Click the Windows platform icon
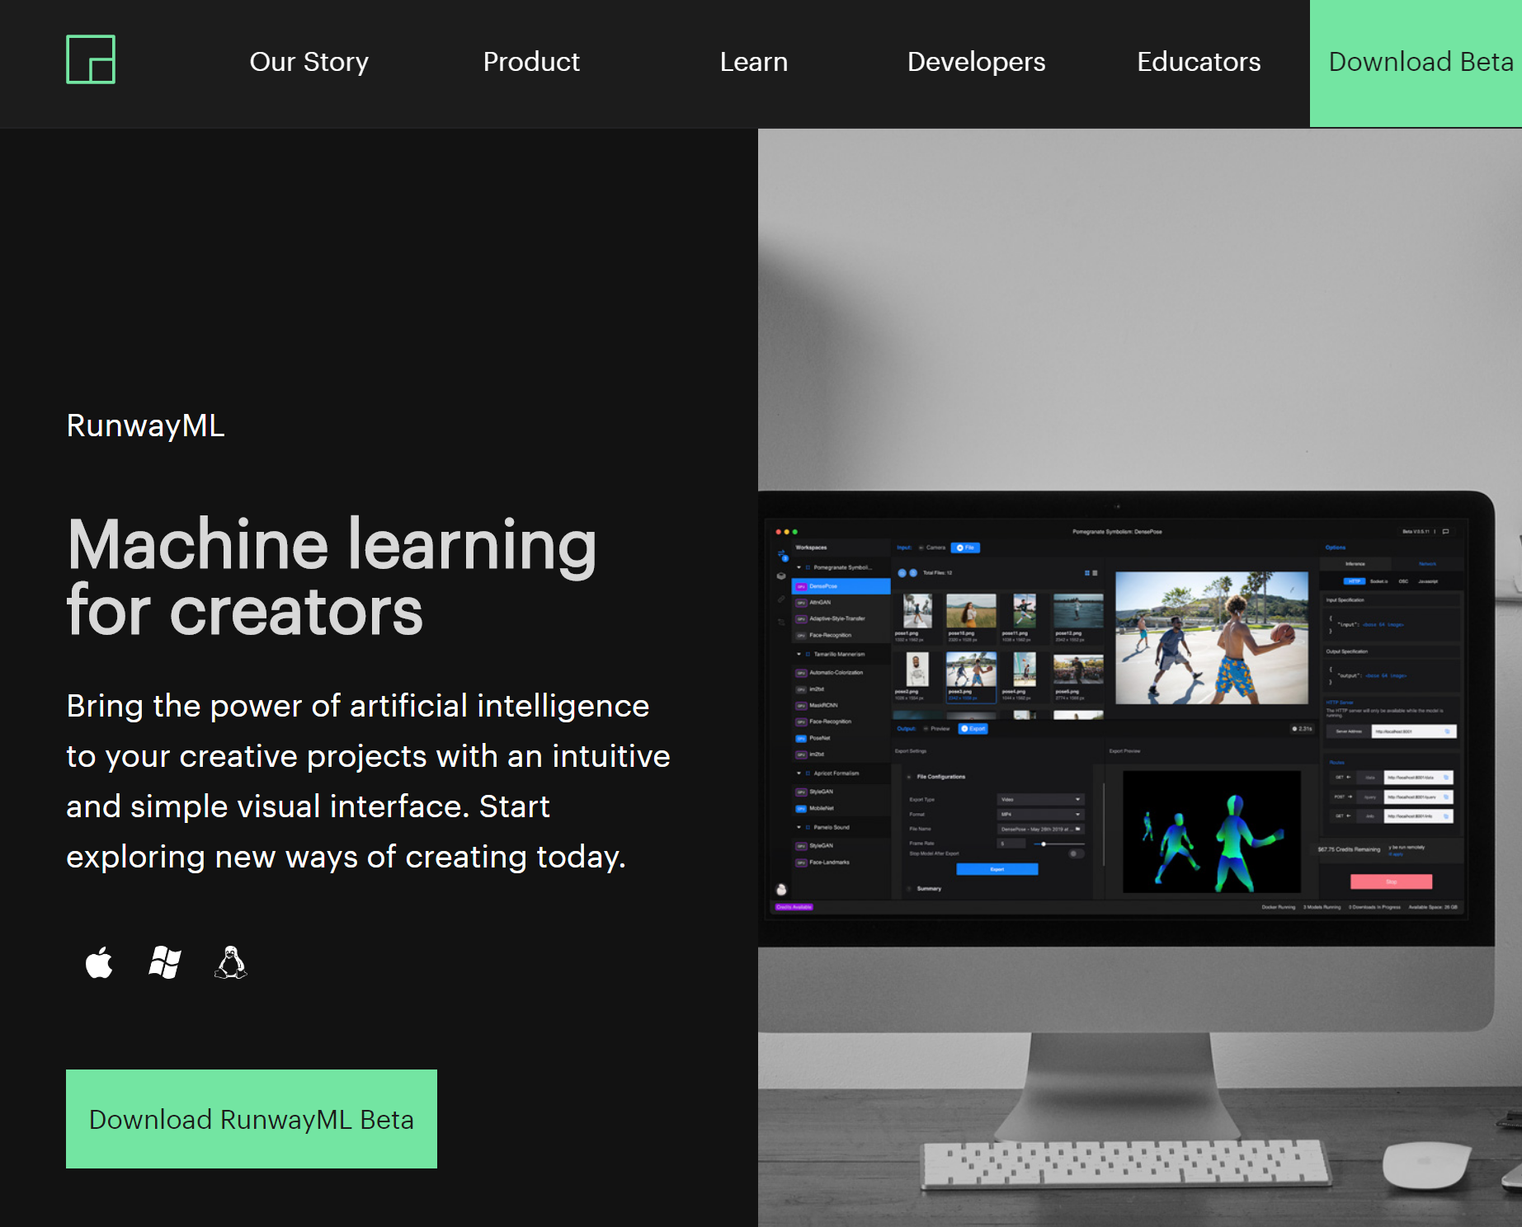Screen dimensions: 1522x1227 coord(165,962)
